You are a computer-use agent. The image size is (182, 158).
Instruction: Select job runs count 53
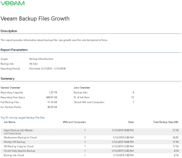(x=133, y=97)
